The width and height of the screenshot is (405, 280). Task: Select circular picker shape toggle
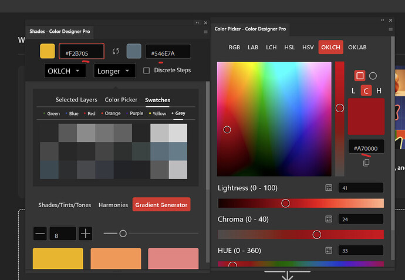(x=373, y=76)
